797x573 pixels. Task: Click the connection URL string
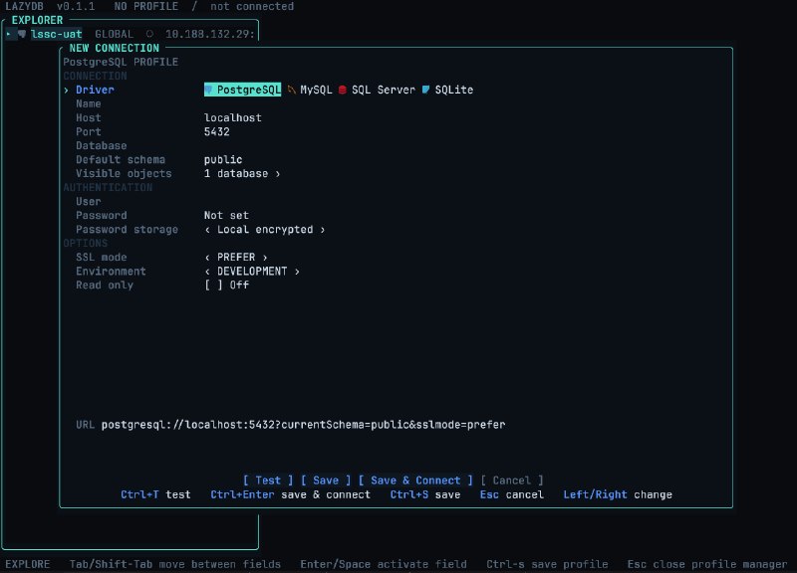(304, 425)
